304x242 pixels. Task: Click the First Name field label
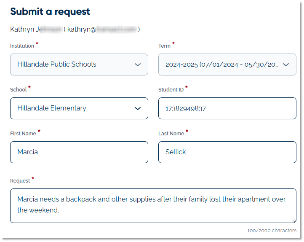[x=23, y=134]
